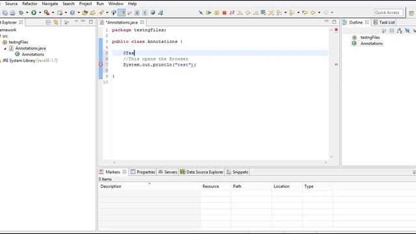This screenshot has width=416, height=234.
Task: Toggle Hide Fields icon in Outline
Action: (x=408, y=31)
